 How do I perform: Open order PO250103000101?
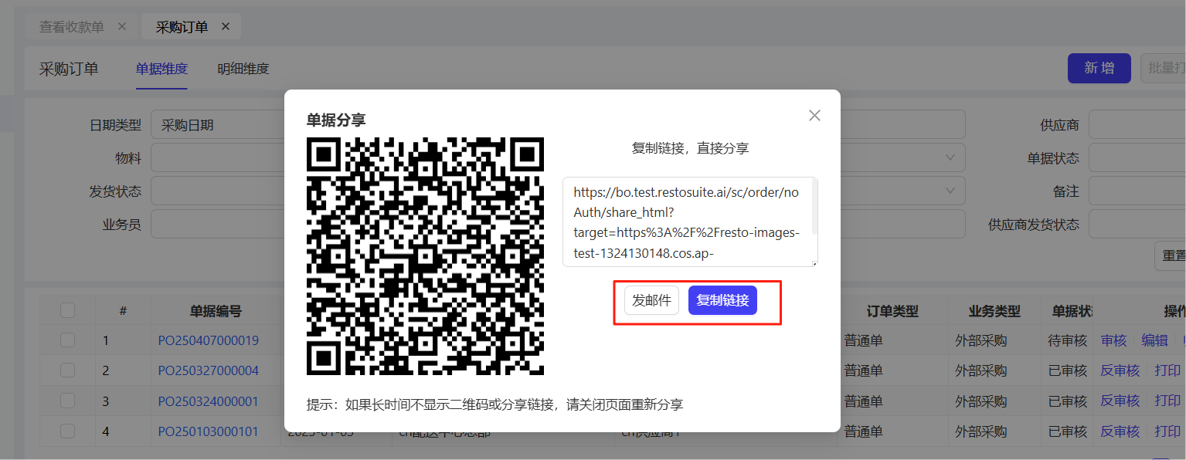209,431
